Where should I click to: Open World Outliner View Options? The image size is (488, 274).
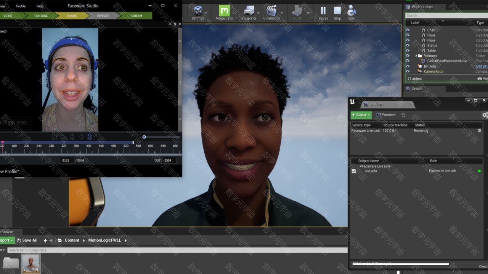[x=482, y=78]
